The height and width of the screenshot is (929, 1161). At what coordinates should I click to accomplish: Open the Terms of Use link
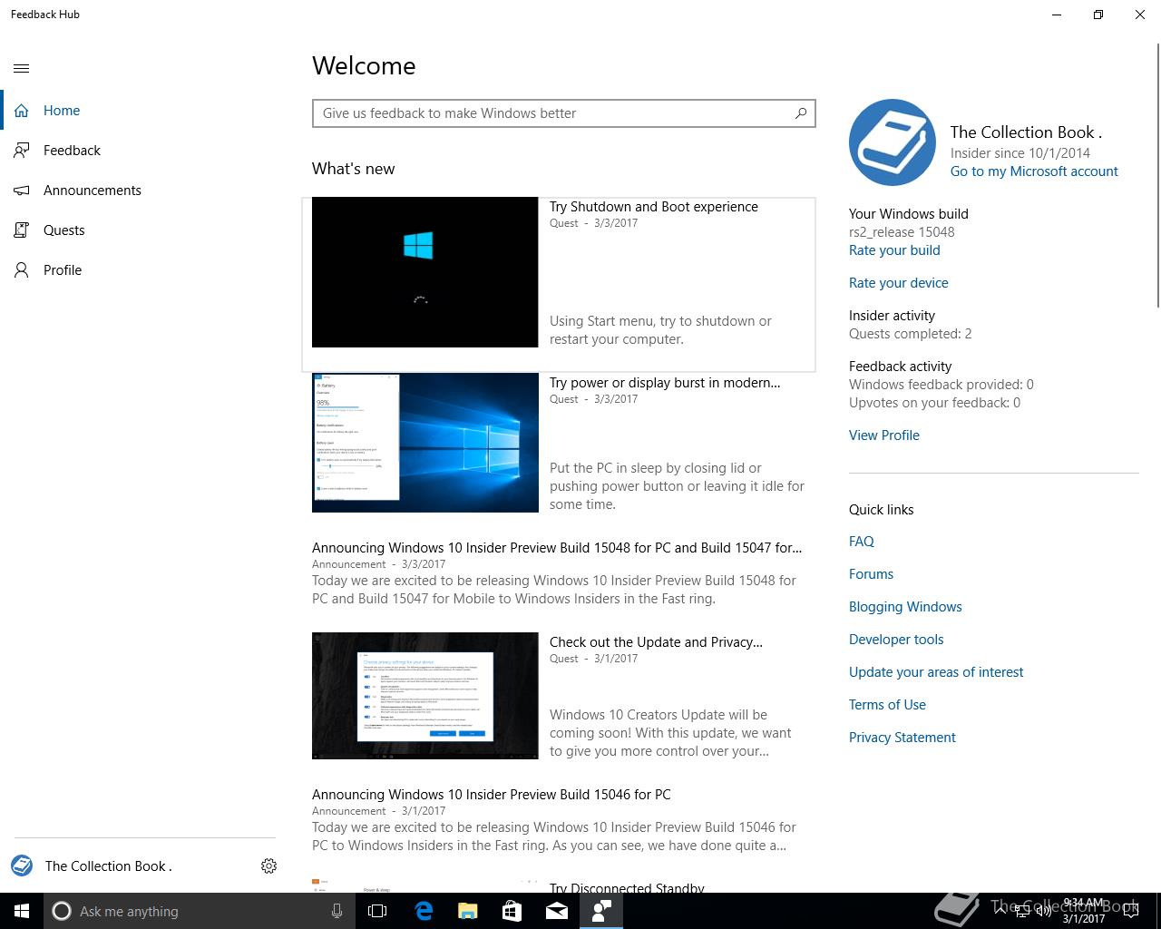(887, 705)
